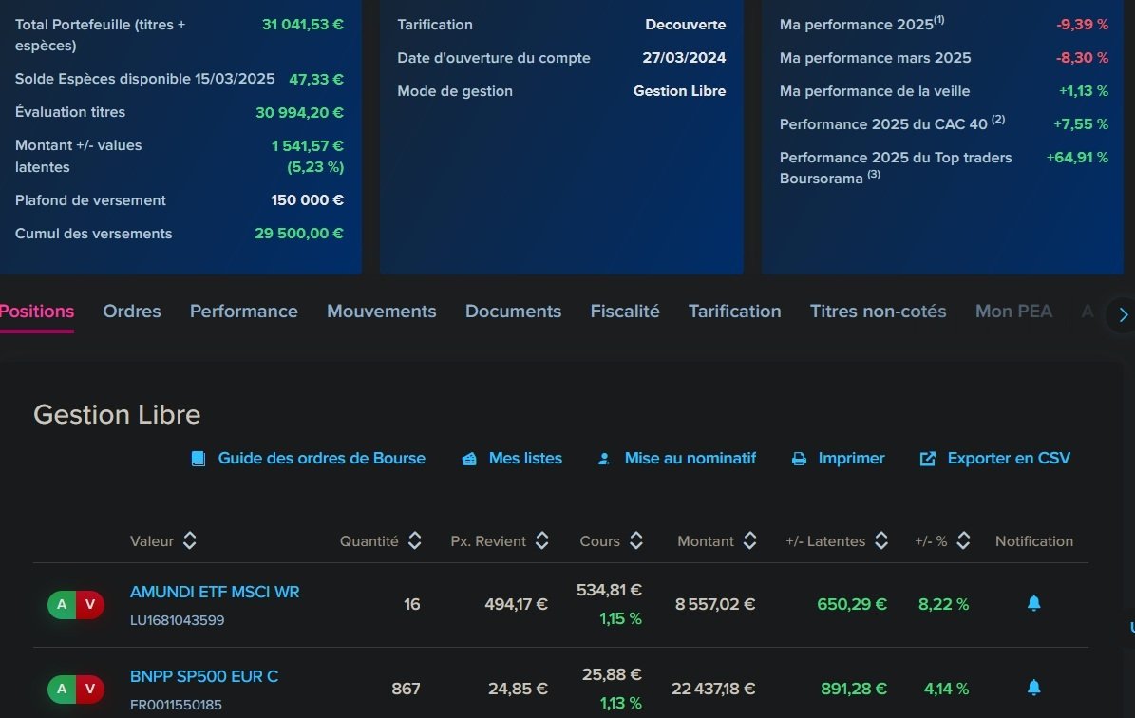Click the CAC 40 performance +7,55 %

click(1081, 124)
